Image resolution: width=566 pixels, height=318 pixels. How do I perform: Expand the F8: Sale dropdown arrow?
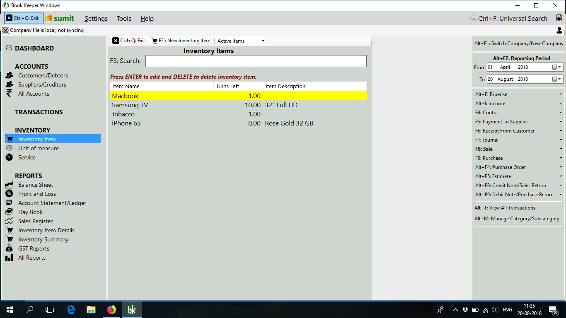561,149
